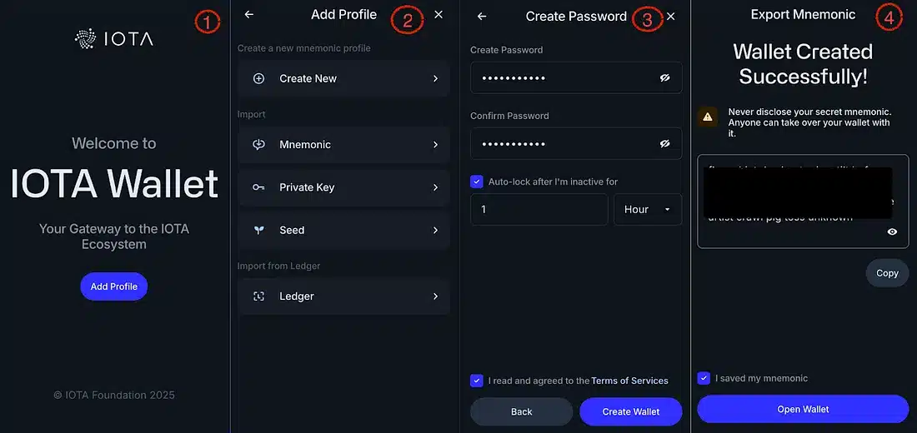
Task: Click the IOTA logo on welcome screen
Action: [114, 38]
